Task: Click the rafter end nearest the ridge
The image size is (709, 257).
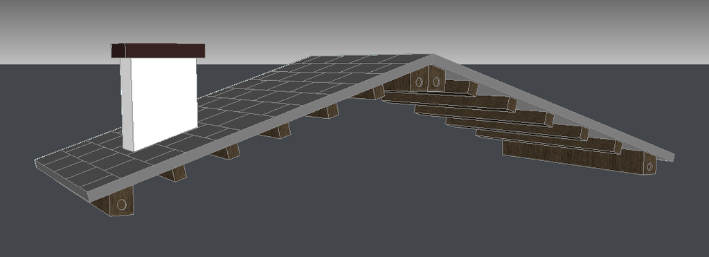Action: 369,93
